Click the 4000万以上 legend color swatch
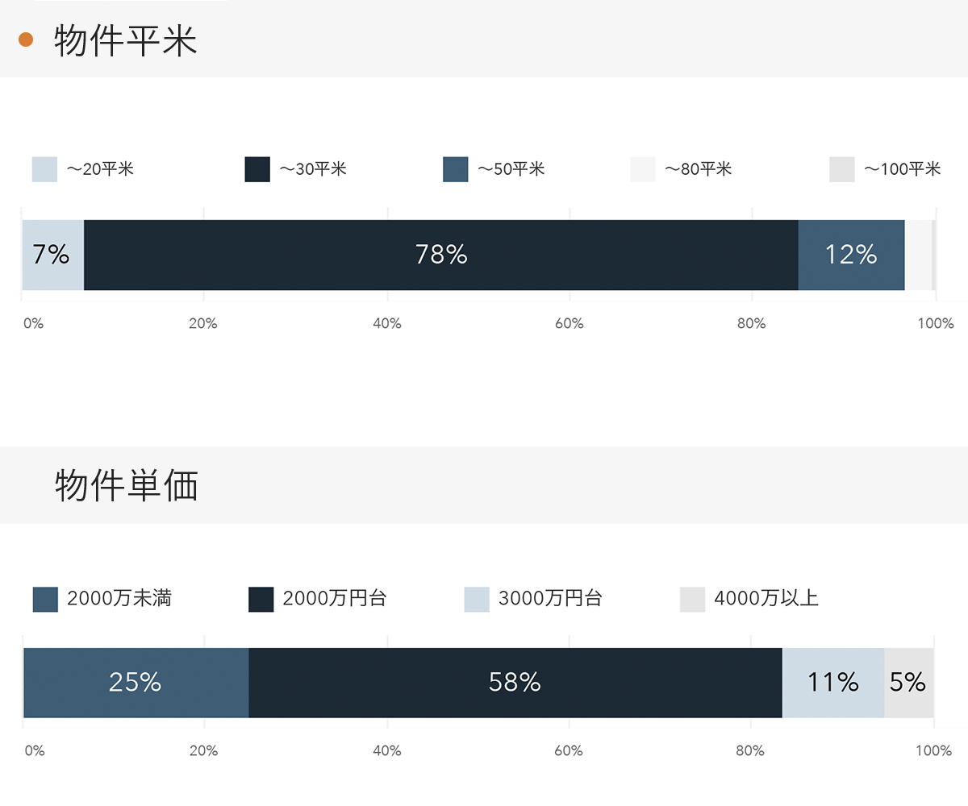This screenshot has height=806, width=968. pos(692,599)
